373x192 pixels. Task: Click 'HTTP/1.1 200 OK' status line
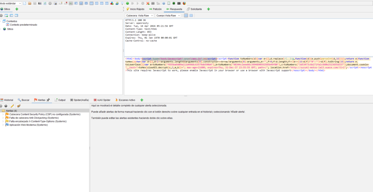pos(136,20)
